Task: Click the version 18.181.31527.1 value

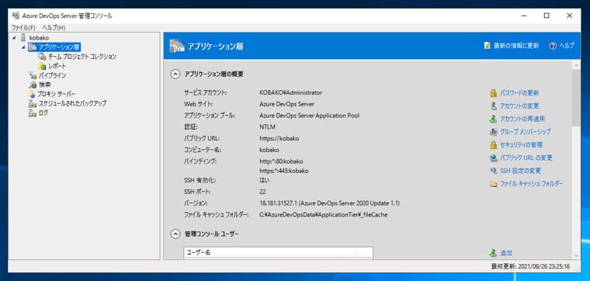Action: tap(330, 203)
